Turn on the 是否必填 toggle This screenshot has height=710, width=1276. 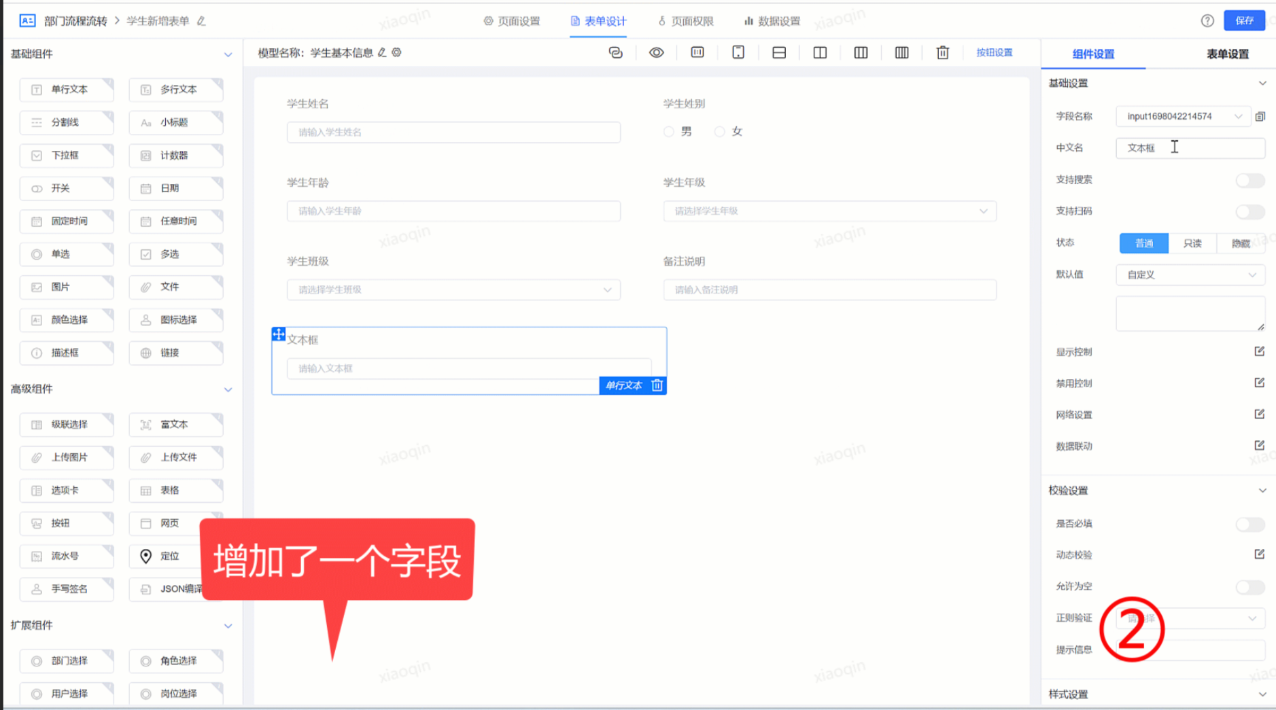(x=1249, y=524)
